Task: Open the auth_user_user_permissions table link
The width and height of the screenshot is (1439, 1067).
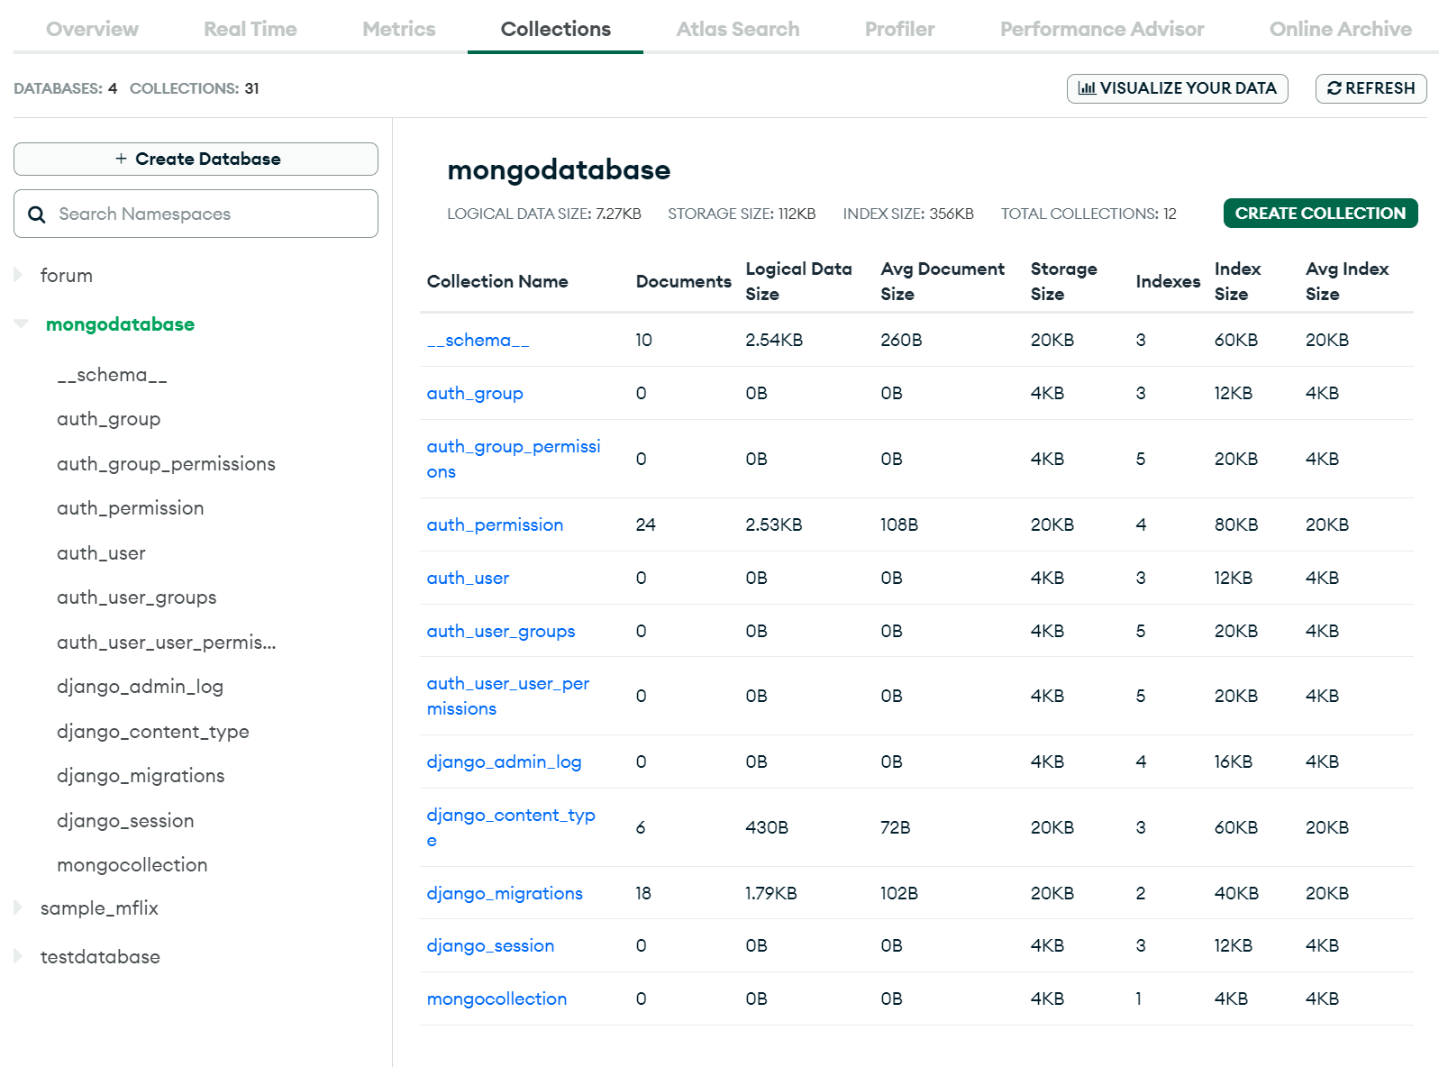Action: coord(507,696)
